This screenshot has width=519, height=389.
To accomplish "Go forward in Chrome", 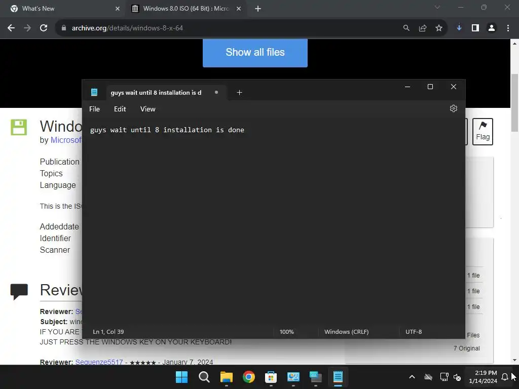I will coord(27,28).
